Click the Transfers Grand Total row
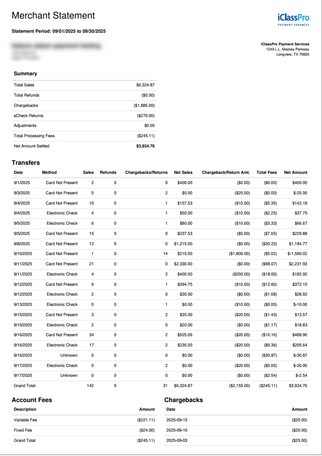This screenshot has height=456, width=322. click(161, 385)
